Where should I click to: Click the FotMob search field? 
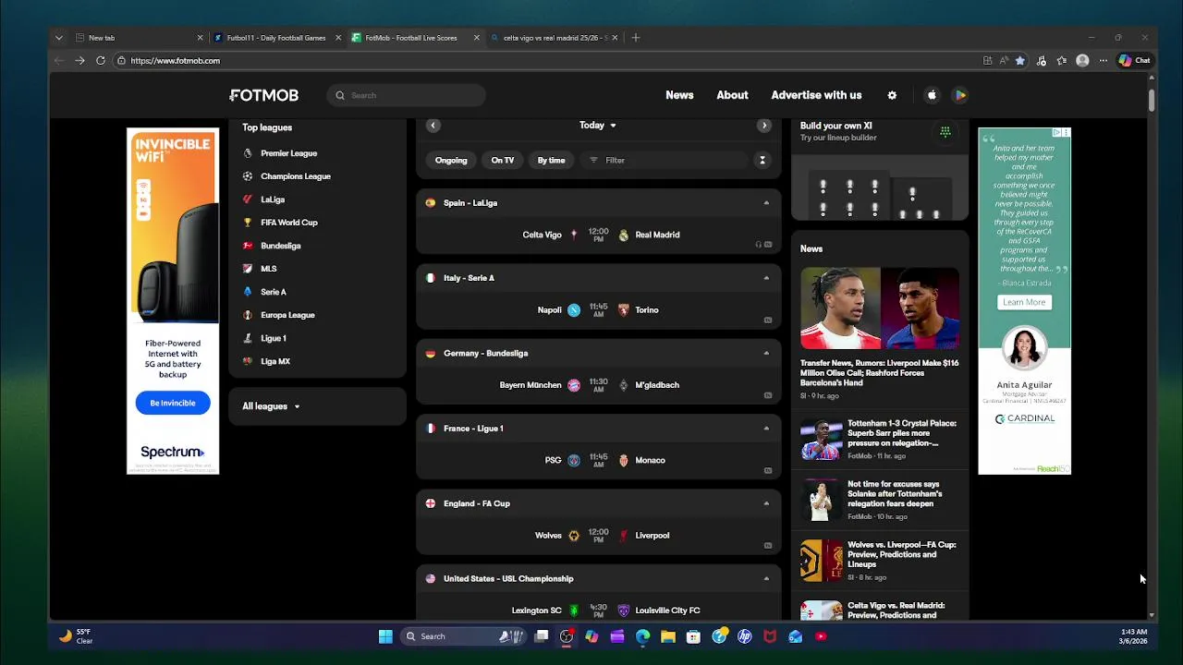click(x=407, y=95)
